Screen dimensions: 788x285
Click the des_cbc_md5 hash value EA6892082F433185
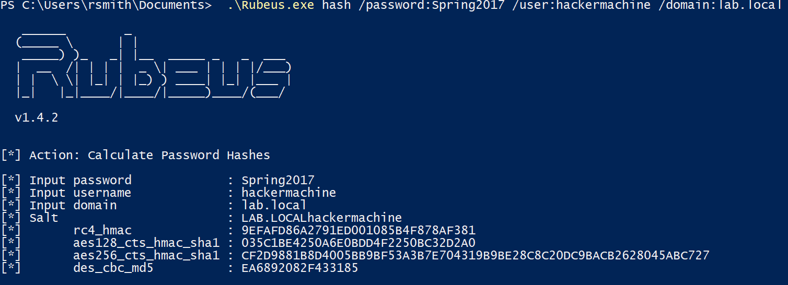pyautogui.click(x=300, y=268)
